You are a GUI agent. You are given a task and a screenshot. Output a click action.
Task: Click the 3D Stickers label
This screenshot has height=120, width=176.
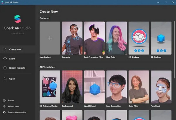(x=156, y=57)
